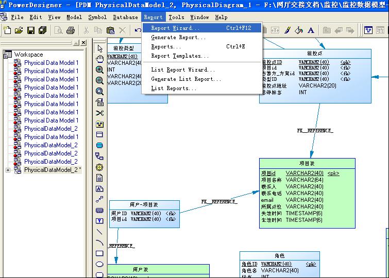Select the Table tool in palette
This screenshot has height=278, width=389.
pyautogui.click(x=100, y=135)
